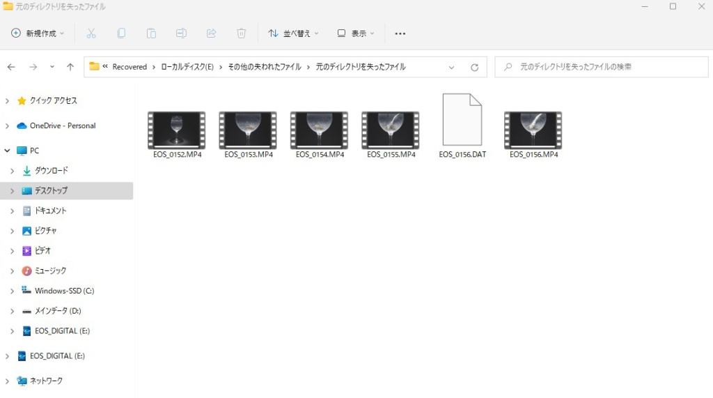Select ネットワーク in navigation pane
The image size is (713, 398).
(x=46, y=381)
